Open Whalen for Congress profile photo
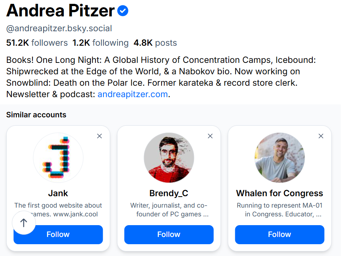Image resolution: width=341 pixels, height=256 pixels. pyautogui.click(x=280, y=157)
